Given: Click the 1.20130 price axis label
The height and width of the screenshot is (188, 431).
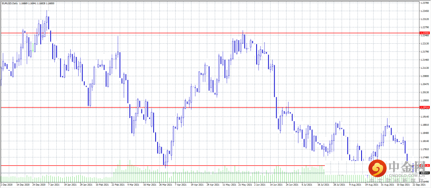Looking at the screenshot, I should click(x=425, y=92).
